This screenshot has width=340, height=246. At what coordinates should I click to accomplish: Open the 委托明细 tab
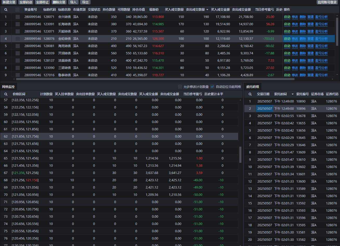[252, 87]
